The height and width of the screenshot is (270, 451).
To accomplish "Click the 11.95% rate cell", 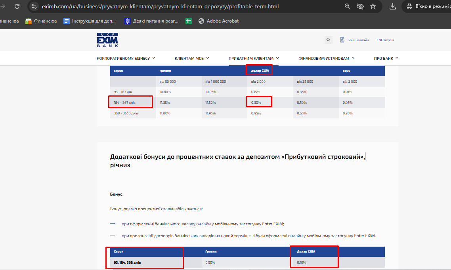I will point(210,113).
